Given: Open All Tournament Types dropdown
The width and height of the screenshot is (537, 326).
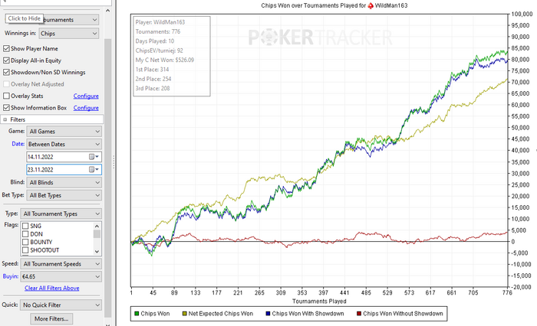Looking at the screenshot, I should 61,214.
